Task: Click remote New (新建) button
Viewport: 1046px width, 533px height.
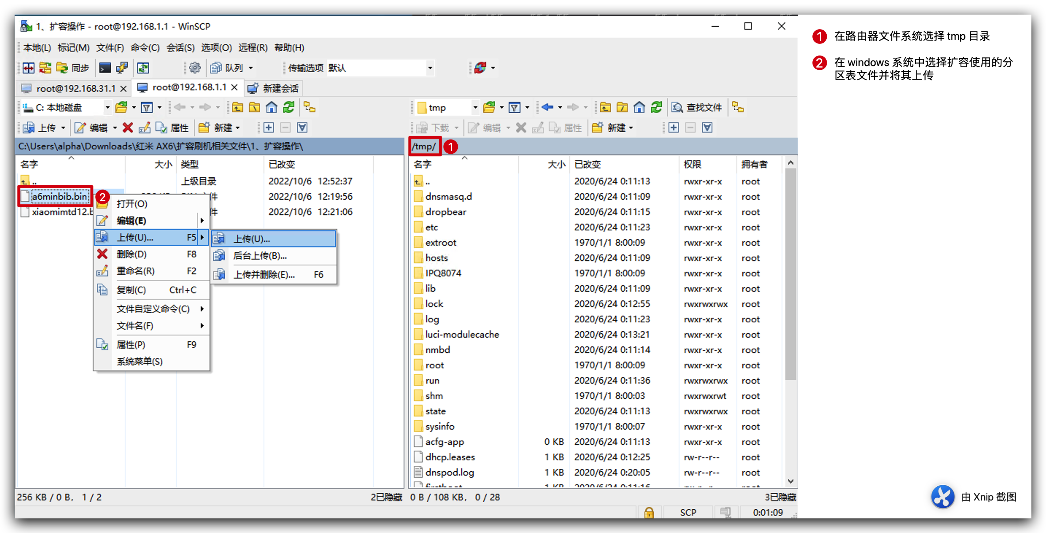Action: click(x=609, y=128)
